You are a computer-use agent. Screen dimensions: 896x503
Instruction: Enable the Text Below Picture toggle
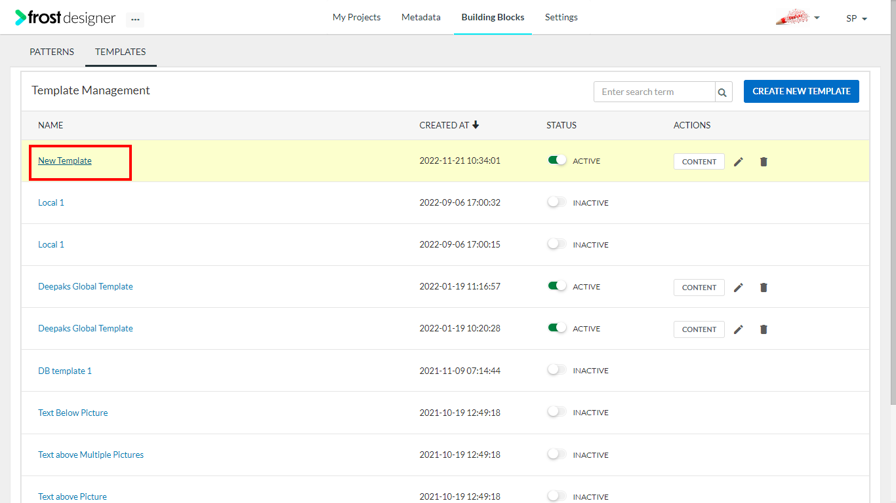(557, 412)
